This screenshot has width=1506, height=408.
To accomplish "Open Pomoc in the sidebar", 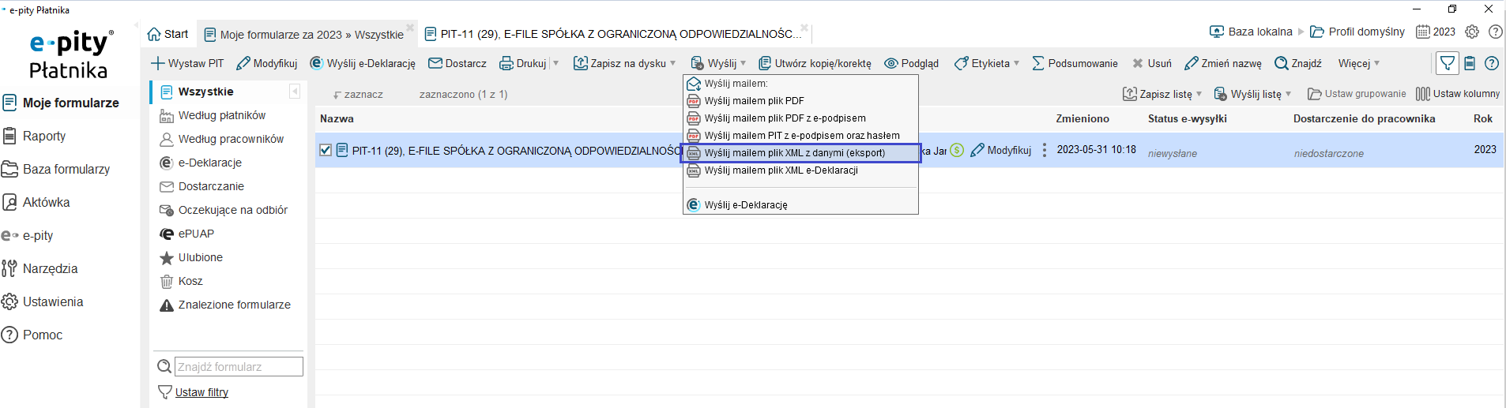I will click(x=32, y=335).
